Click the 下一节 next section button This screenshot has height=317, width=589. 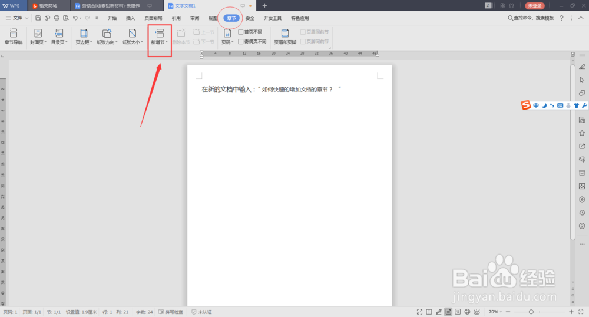point(204,42)
